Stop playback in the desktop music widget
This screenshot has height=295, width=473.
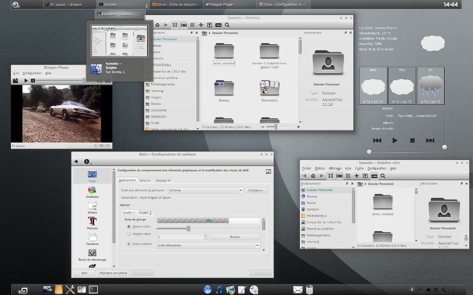click(x=412, y=140)
